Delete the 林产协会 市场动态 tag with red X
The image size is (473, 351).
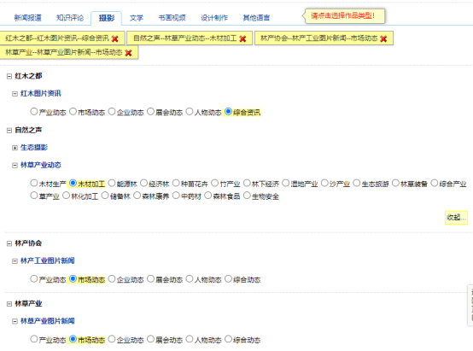pos(383,38)
